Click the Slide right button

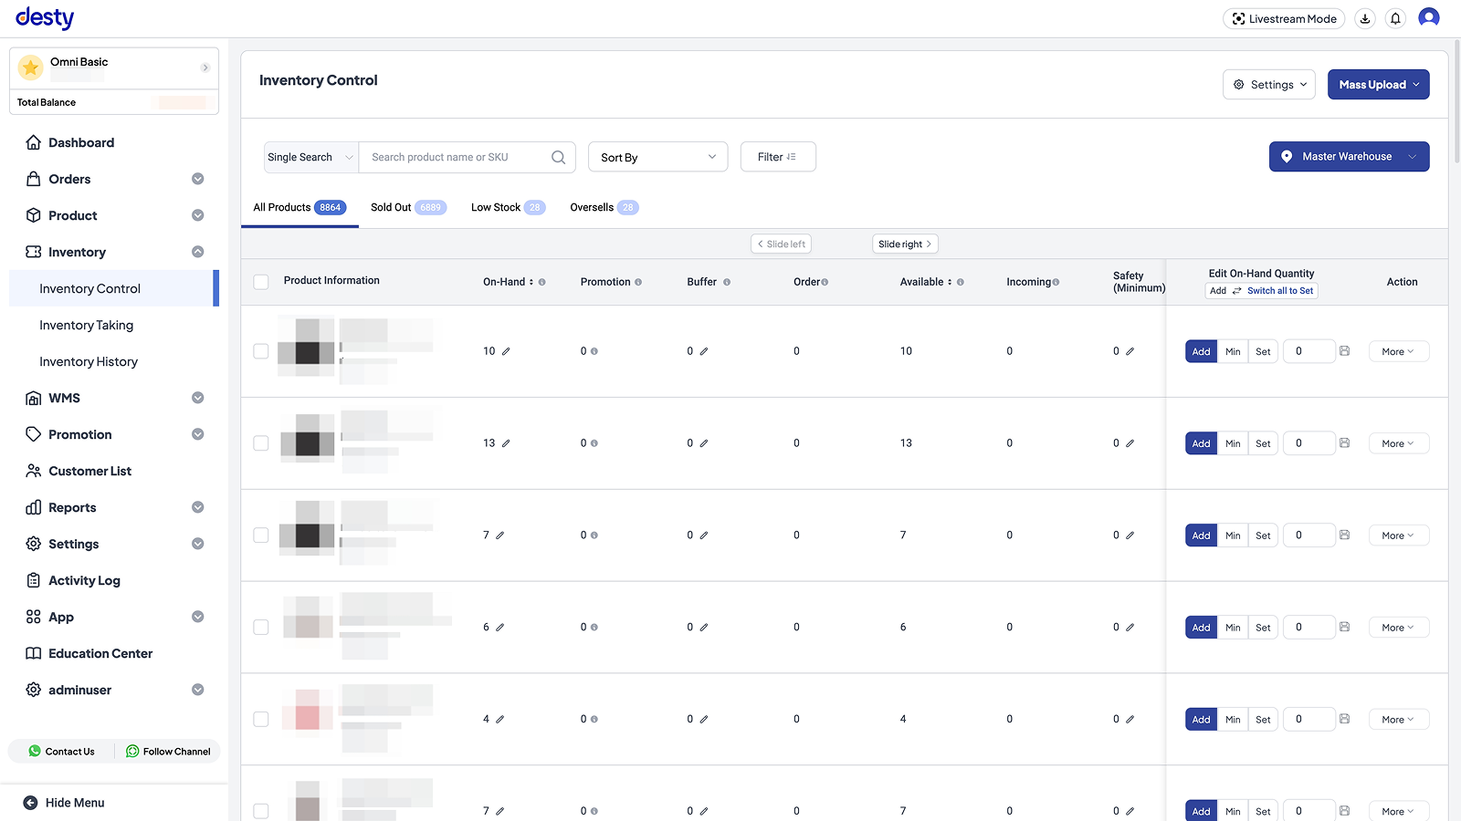click(x=904, y=244)
